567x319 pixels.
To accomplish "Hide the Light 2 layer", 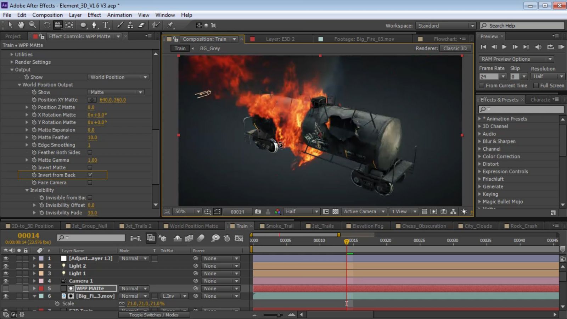I will [6, 266].
